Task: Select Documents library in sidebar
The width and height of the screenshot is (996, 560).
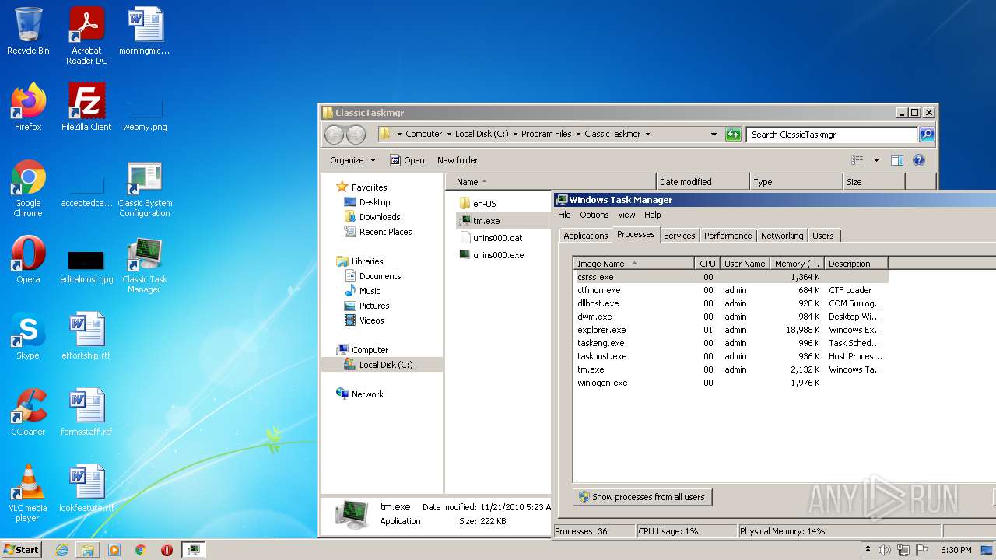Action: coord(380,276)
